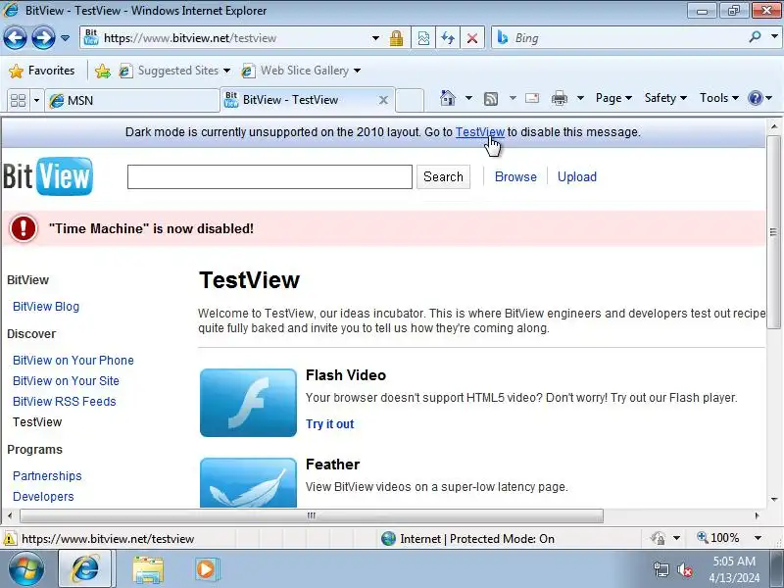Click the Add to Favorites Bar icon
Image resolution: width=784 pixels, height=588 pixels.
(103, 71)
